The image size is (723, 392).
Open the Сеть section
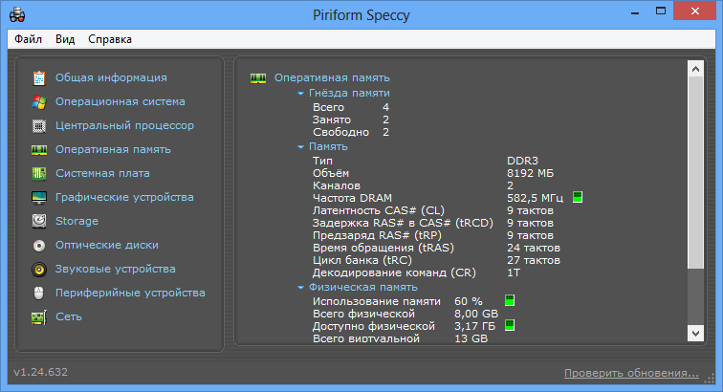(69, 317)
